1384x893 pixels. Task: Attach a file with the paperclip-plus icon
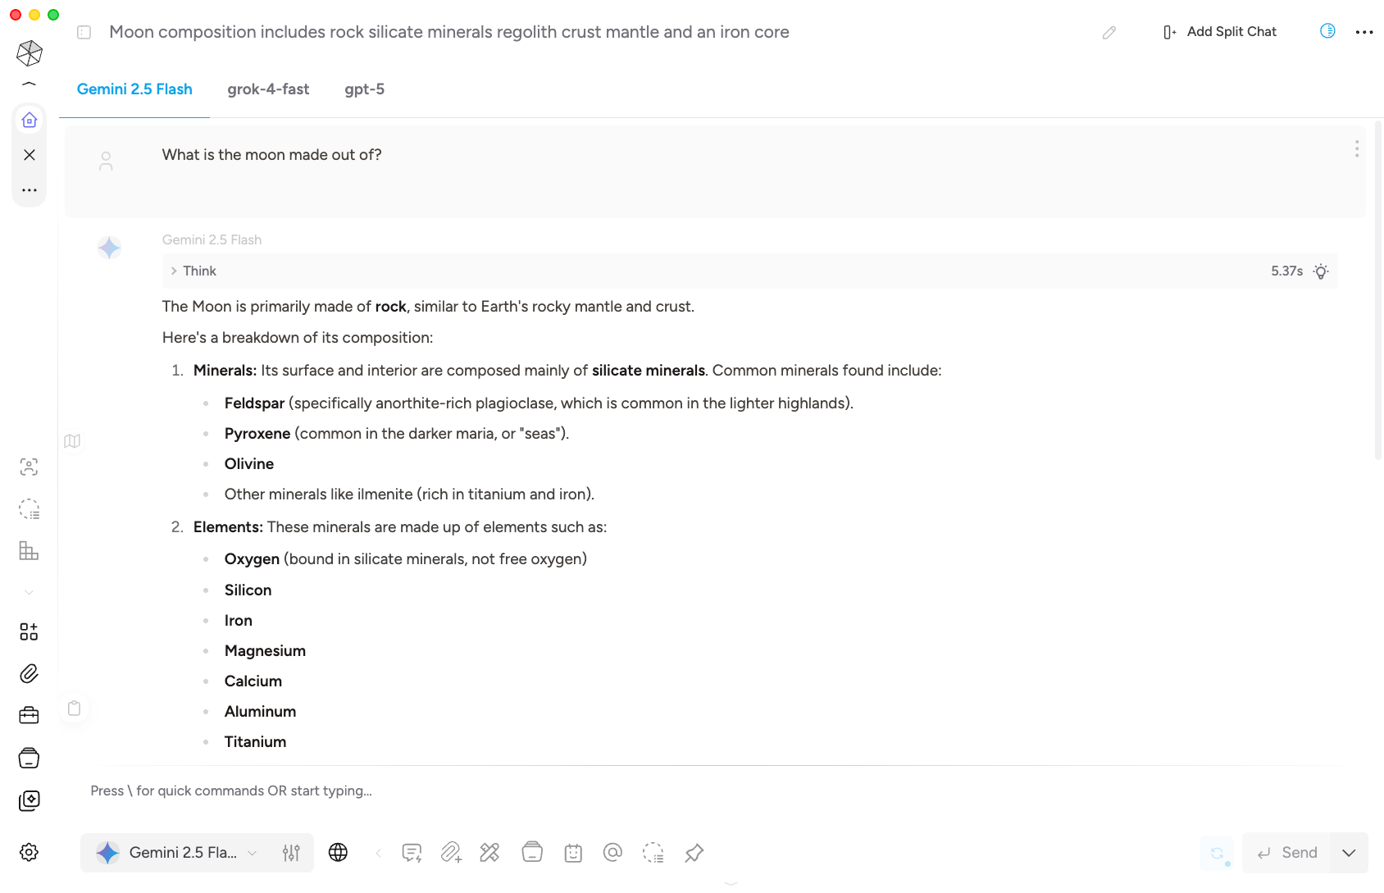coord(451,853)
